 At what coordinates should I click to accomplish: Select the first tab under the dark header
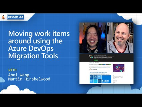pos(91,63)
